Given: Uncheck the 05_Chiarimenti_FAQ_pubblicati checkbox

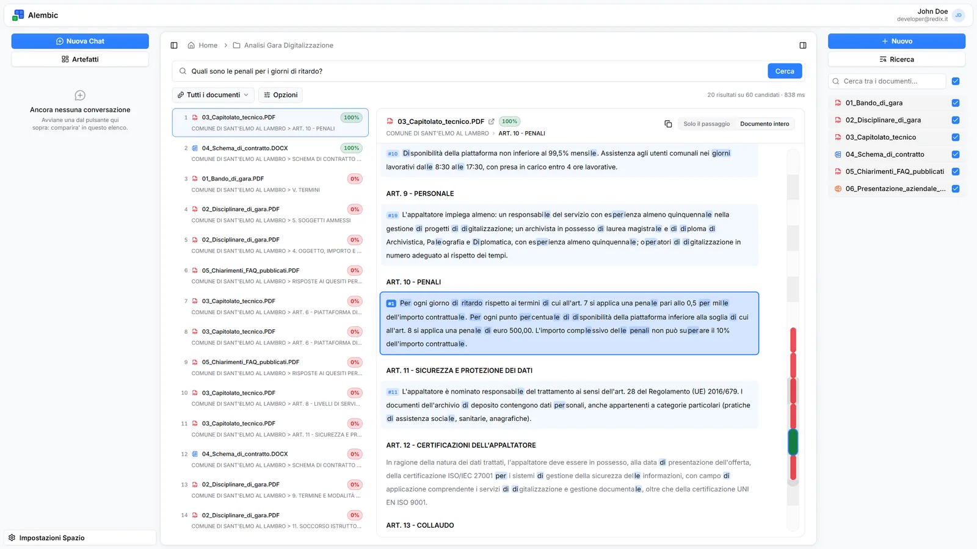Looking at the screenshot, I should point(956,171).
